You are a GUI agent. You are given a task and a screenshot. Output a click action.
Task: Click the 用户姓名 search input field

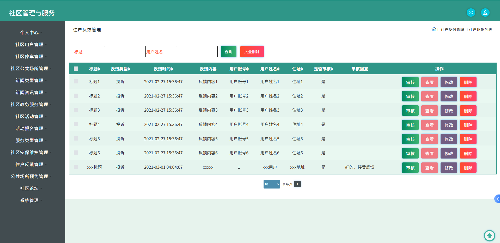[197, 52]
